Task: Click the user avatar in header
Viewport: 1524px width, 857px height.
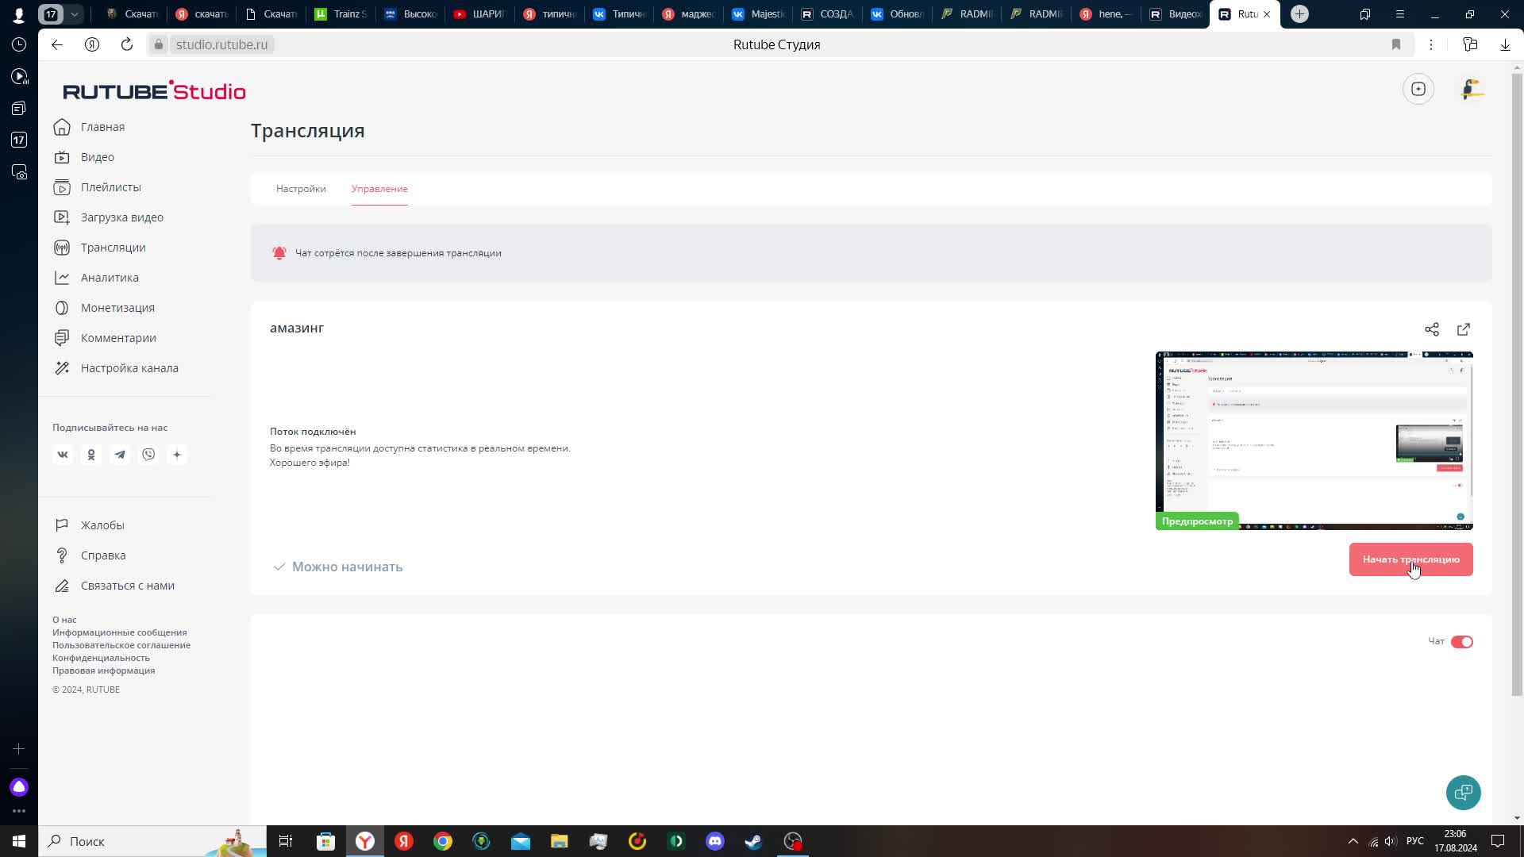Action: tap(1471, 89)
